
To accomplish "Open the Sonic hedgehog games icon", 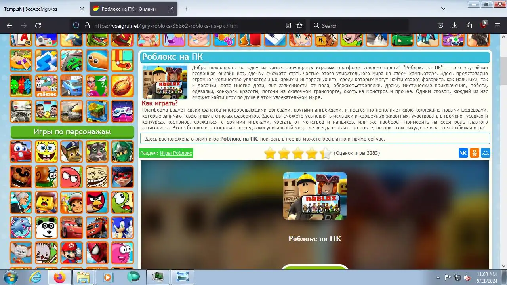I will (x=122, y=228).
